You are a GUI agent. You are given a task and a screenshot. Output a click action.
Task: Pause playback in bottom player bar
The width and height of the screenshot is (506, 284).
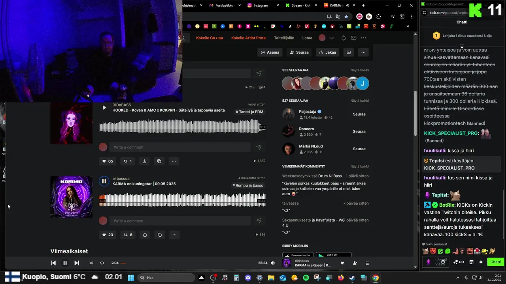tap(65, 263)
